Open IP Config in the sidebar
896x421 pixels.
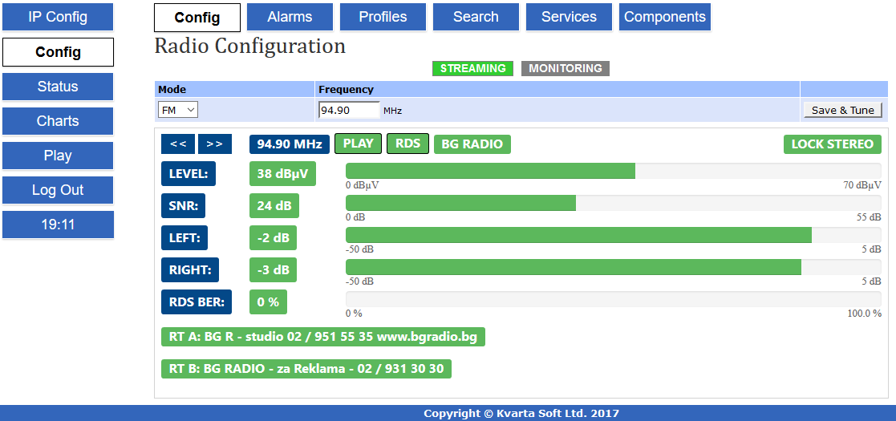click(x=58, y=17)
